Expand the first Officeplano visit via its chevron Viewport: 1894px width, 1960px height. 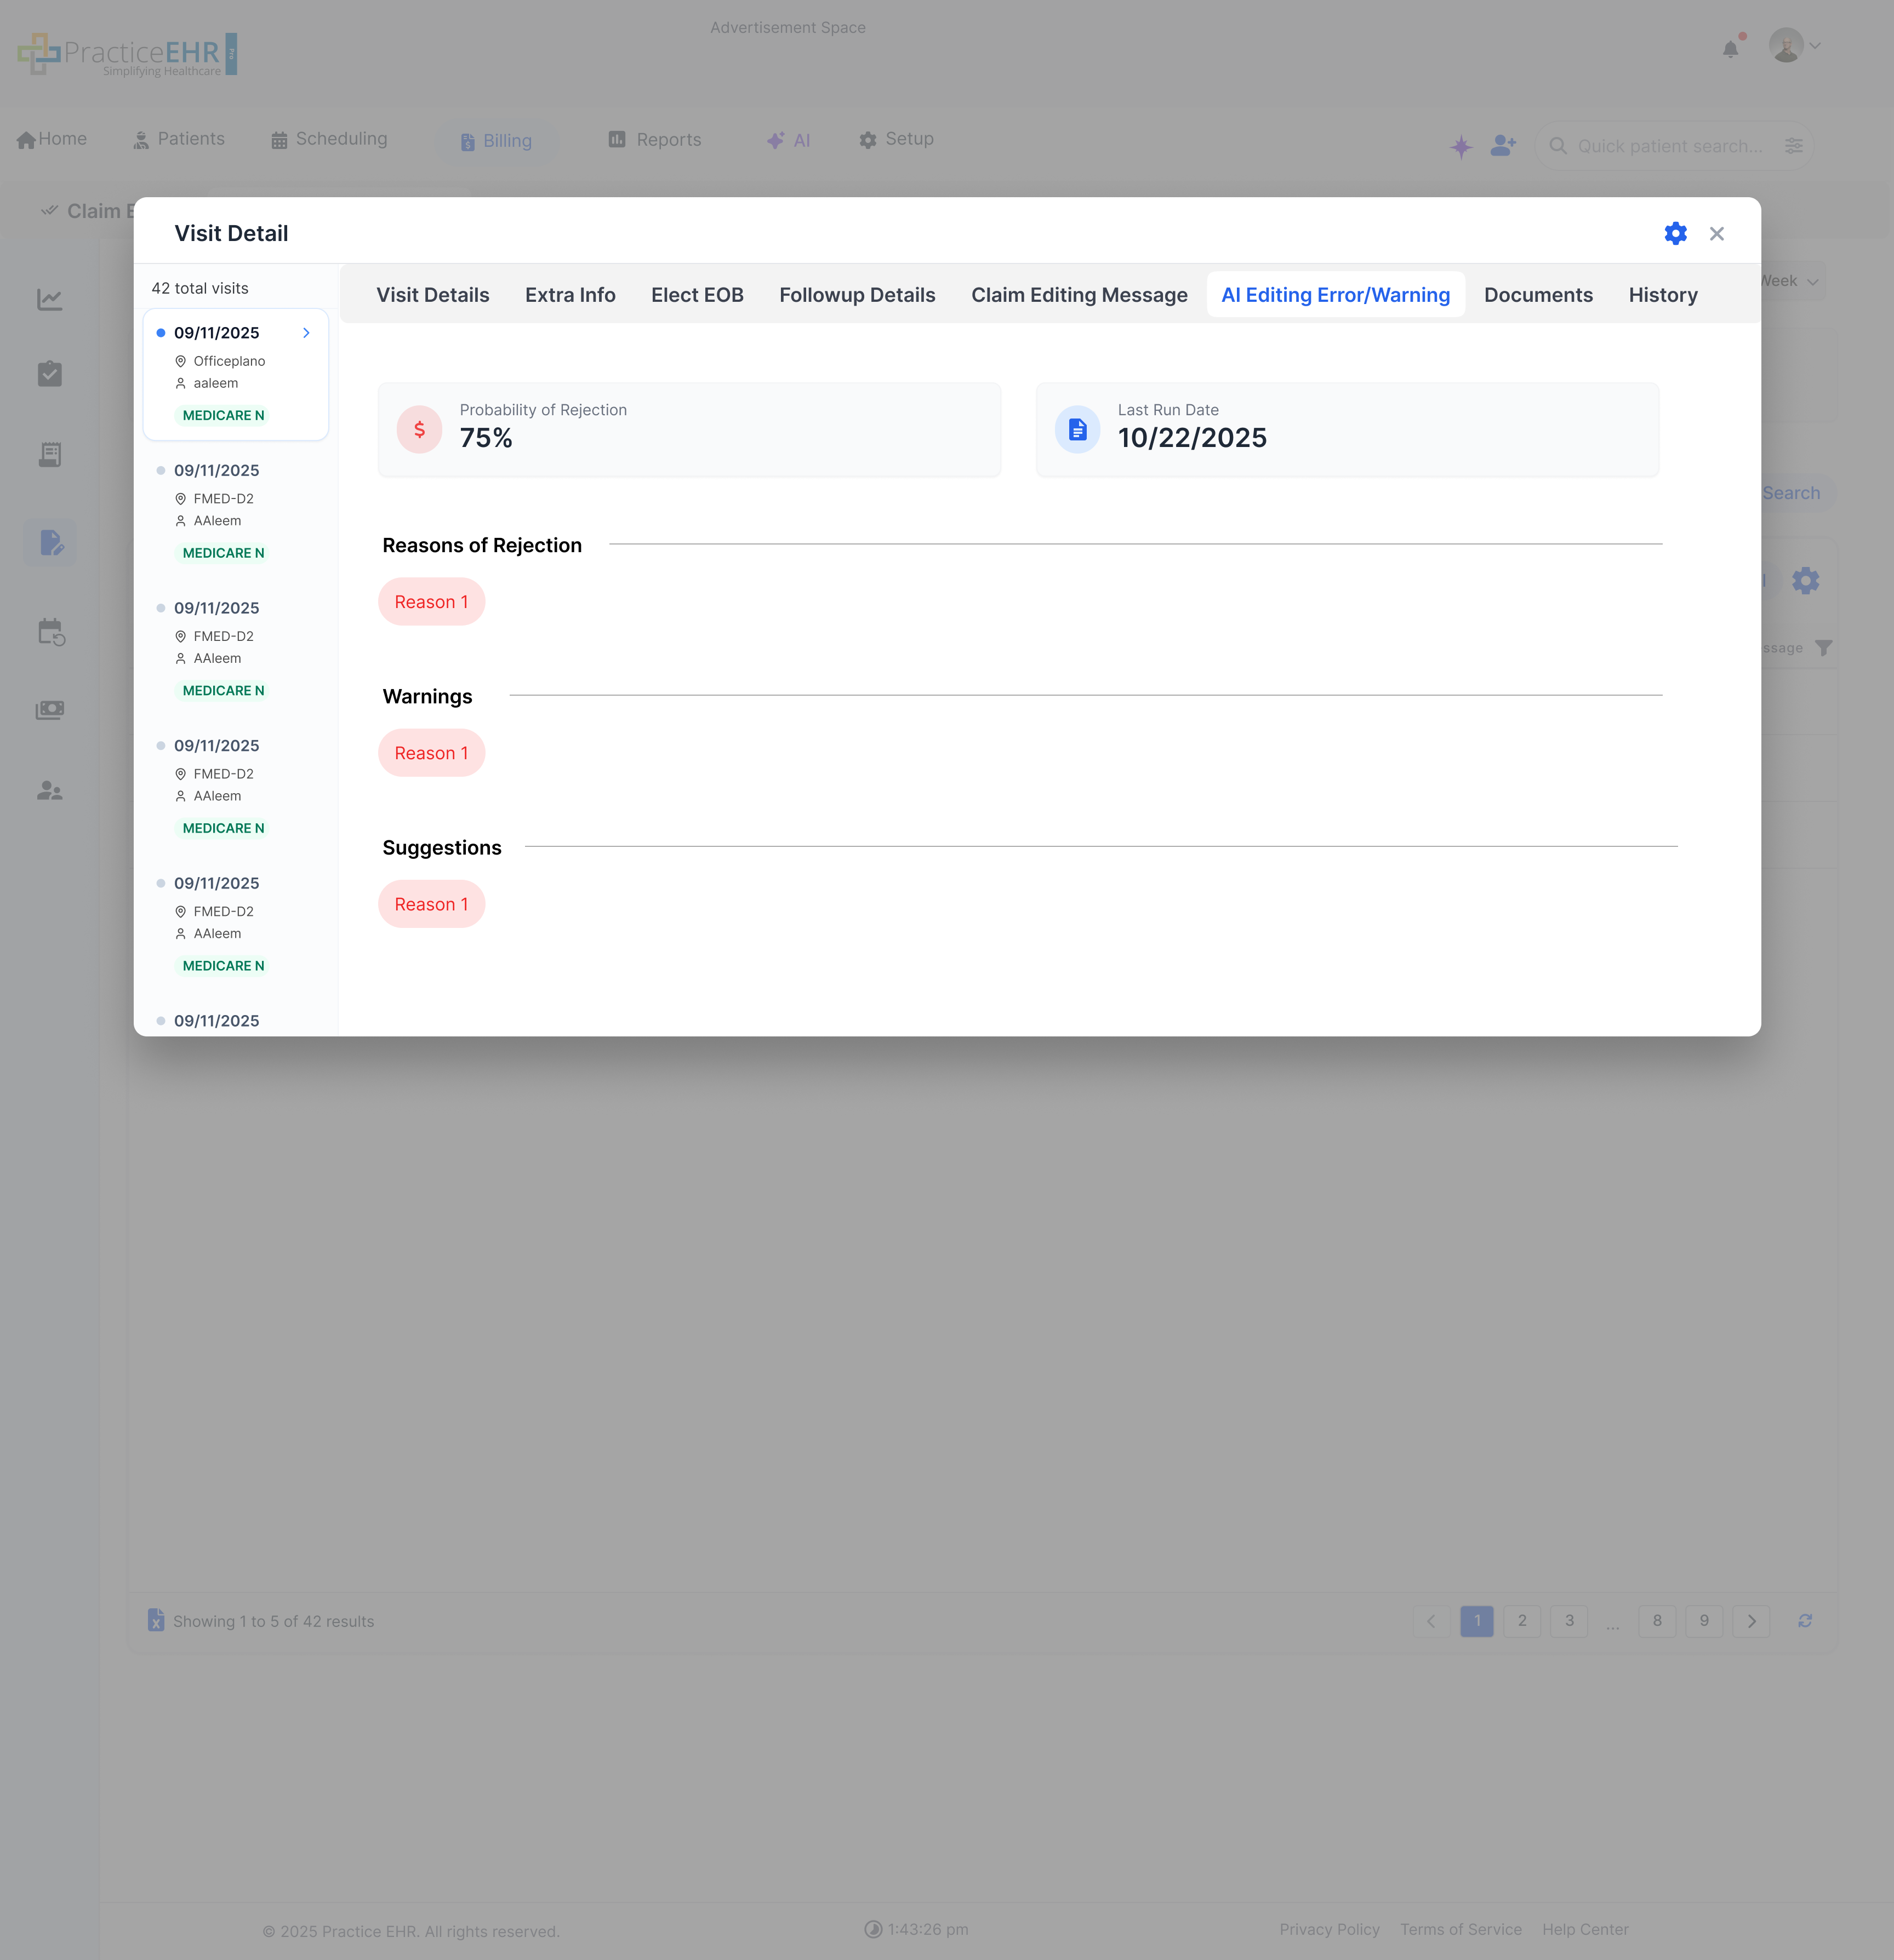click(306, 333)
